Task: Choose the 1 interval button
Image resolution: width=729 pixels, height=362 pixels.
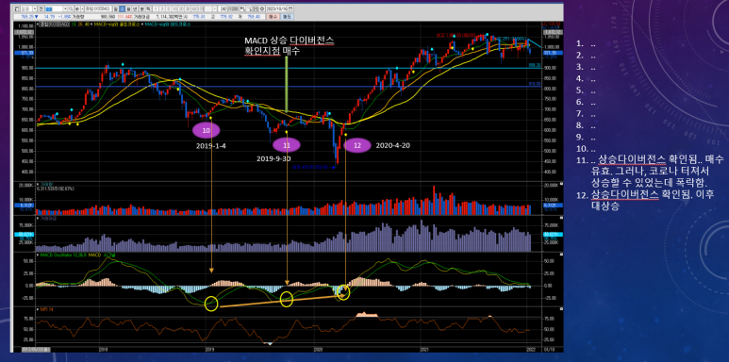Action: (157, 8)
